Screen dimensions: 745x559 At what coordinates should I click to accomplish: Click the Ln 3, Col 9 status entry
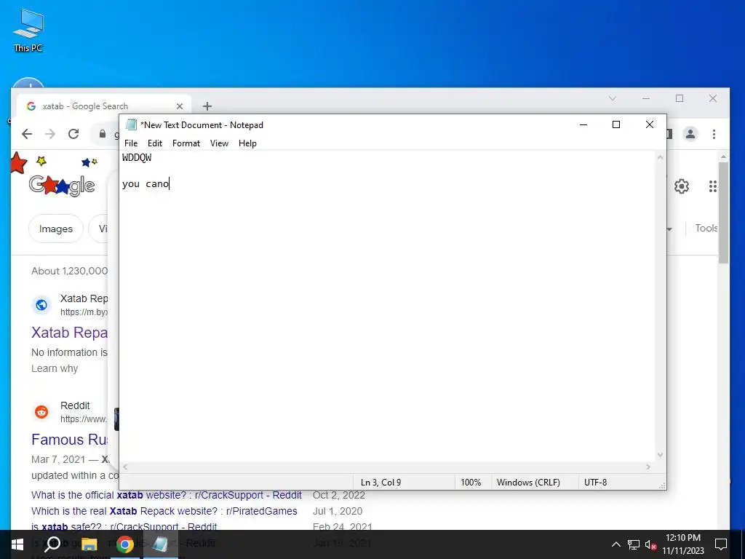point(381,482)
